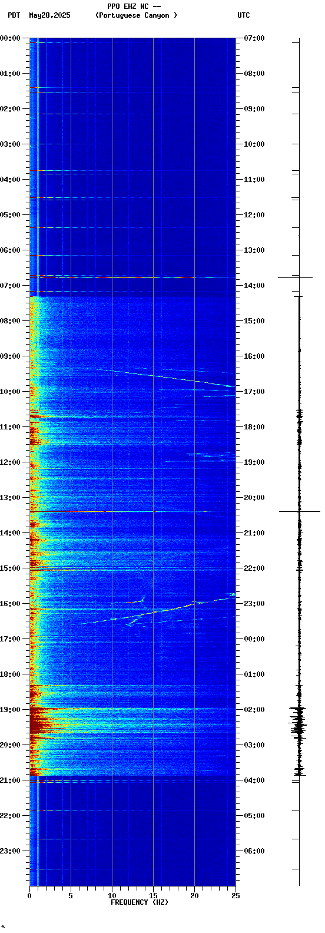The height and width of the screenshot is (933, 325).
Task: Click the seismogram burst after 19:00 PDT
Action: tap(299, 723)
